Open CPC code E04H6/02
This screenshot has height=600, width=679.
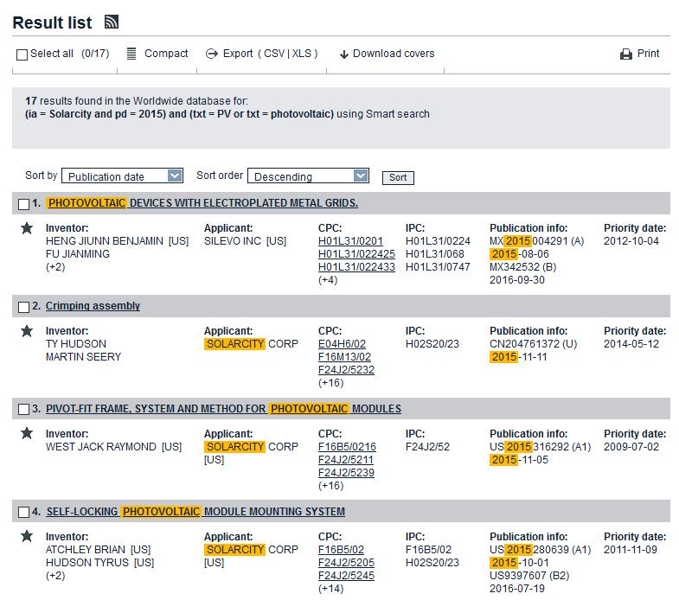[x=342, y=344]
